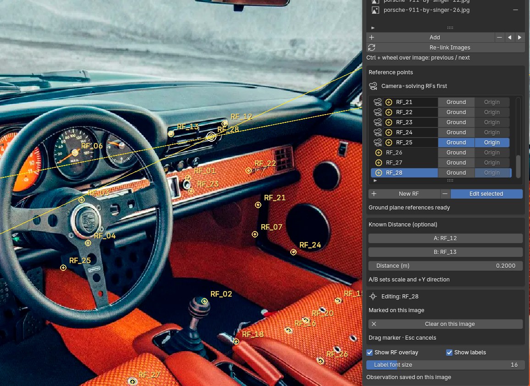
Task: Click the Edit selected button
Action: coord(486,193)
